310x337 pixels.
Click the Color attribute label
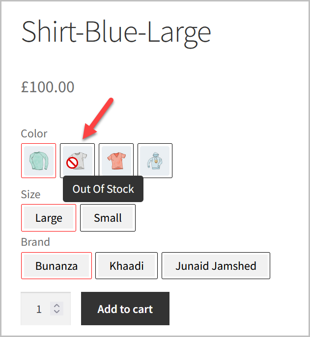coord(34,133)
